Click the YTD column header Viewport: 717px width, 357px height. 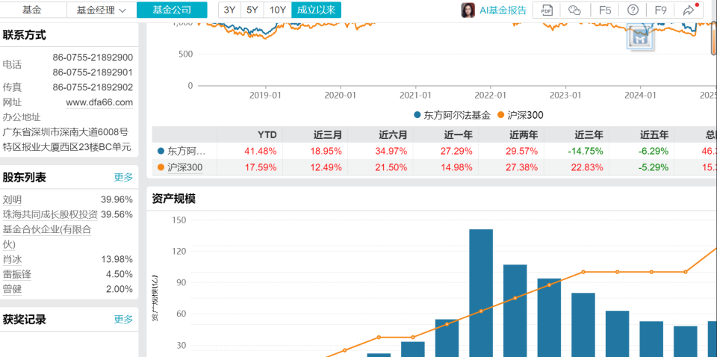tap(267, 135)
